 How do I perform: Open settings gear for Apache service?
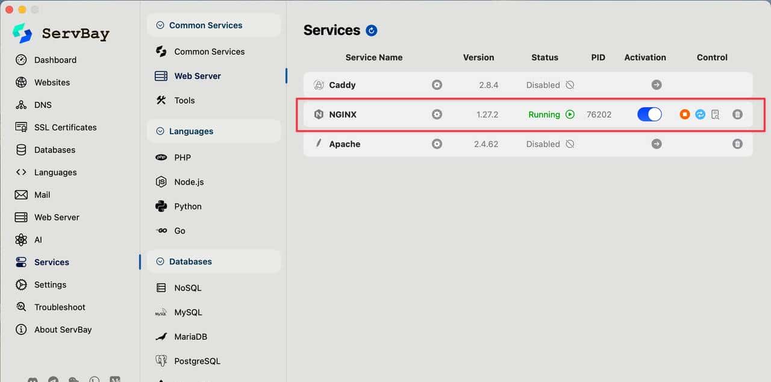tap(437, 144)
